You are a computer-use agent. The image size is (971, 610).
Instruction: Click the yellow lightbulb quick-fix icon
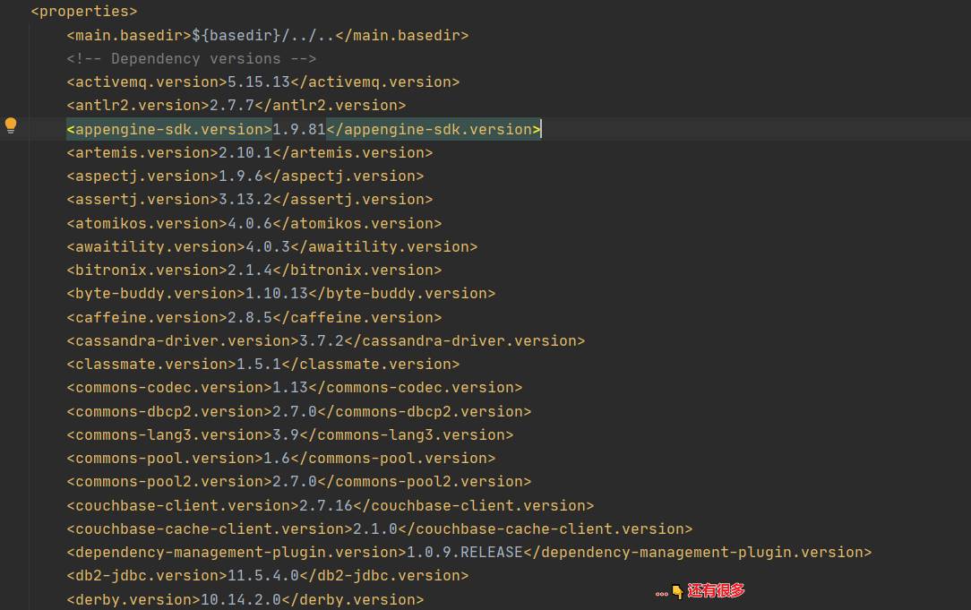[x=11, y=125]
